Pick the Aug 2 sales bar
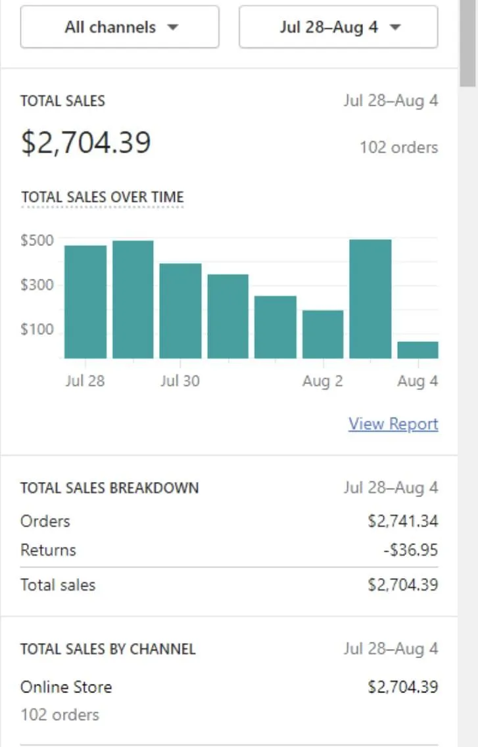This screenshot has width=478, height=747. click(322, 334)
